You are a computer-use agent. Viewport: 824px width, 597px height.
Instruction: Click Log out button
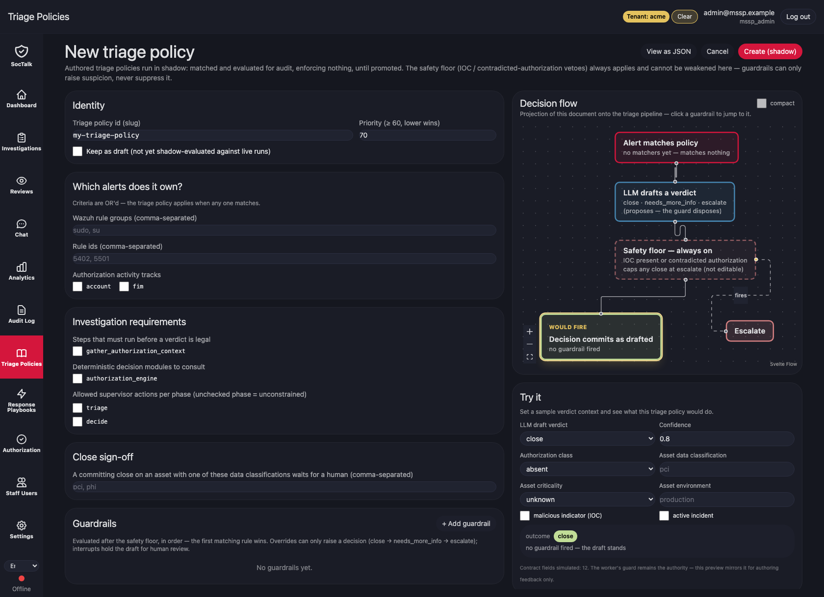pyautogui.click(x=798, y=17)
